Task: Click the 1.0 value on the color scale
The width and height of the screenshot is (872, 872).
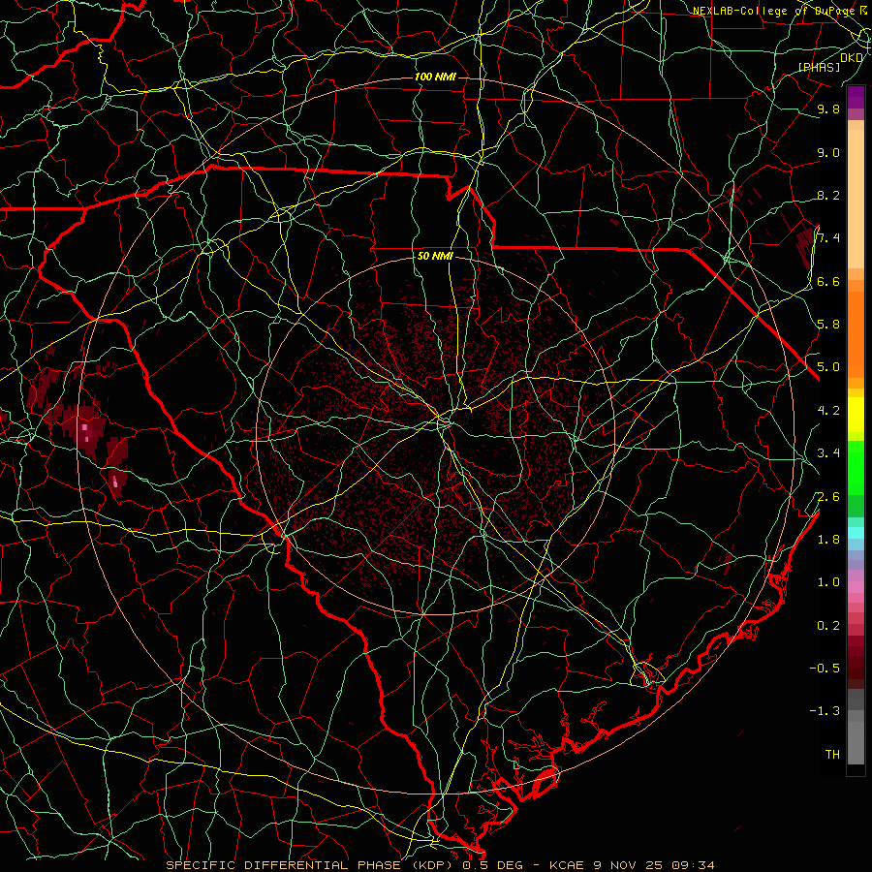Action: click(828, 582)
